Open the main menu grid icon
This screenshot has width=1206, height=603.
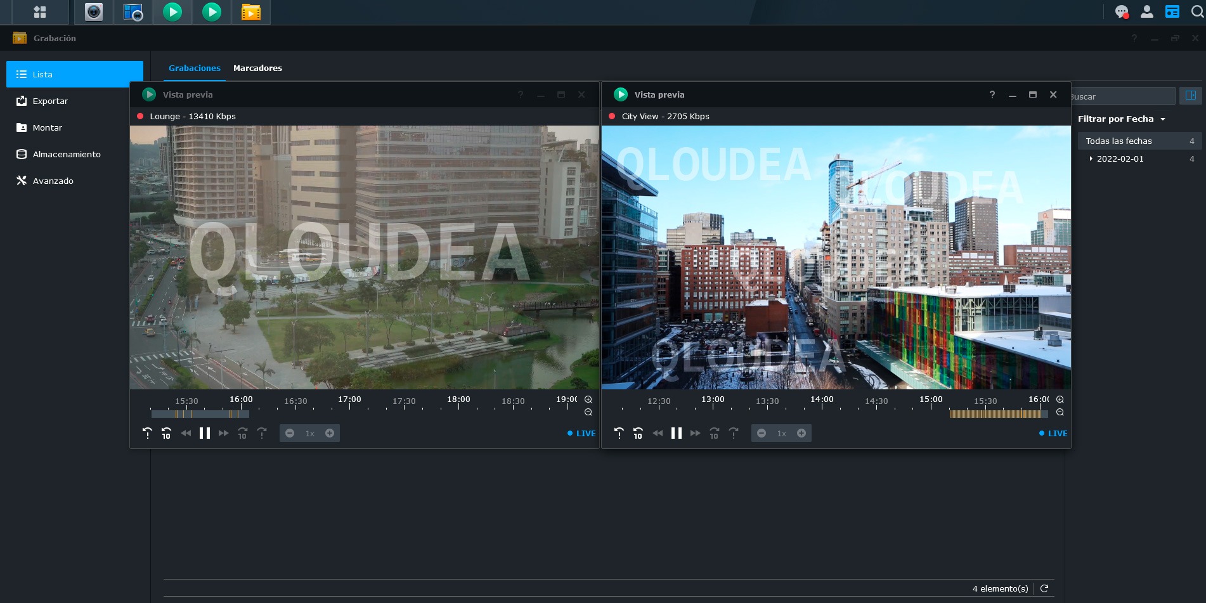40,12
